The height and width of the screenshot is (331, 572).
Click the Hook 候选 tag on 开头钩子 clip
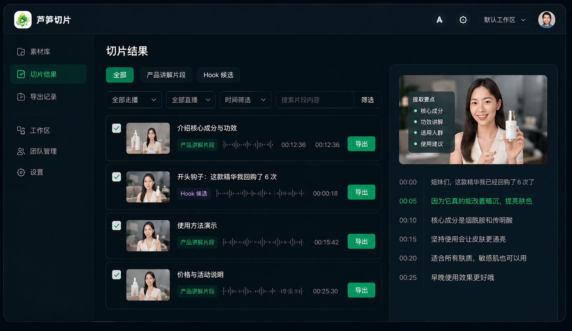(x=194, y=194)
